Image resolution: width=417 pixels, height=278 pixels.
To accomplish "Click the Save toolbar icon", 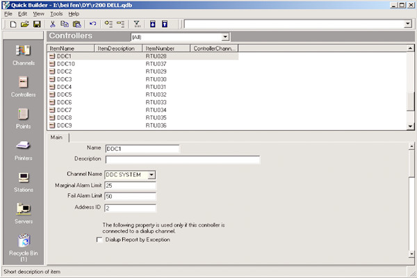I will pos(37,24).
